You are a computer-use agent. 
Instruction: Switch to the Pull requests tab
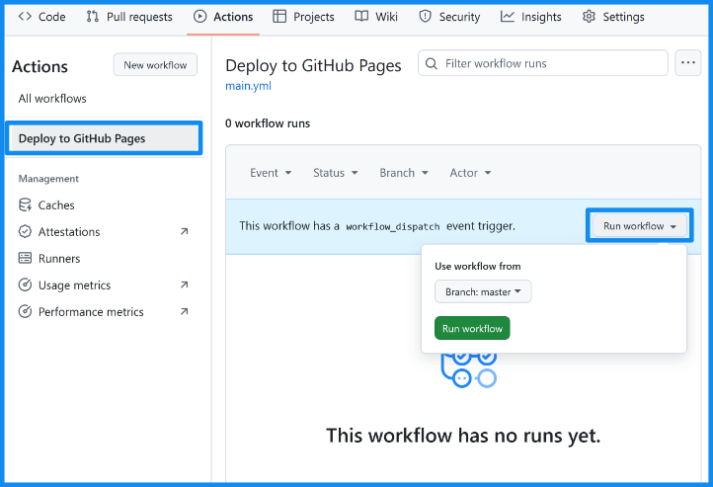pyautogui.click(x=128, y=17)
